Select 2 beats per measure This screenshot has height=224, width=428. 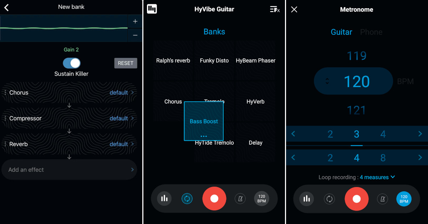tap(330, 134)
